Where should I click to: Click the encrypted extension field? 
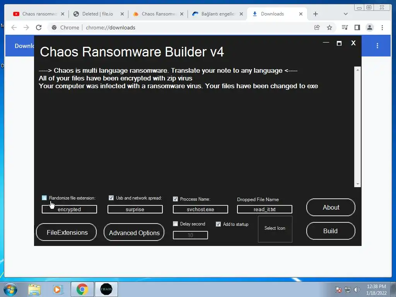point(69,209)
